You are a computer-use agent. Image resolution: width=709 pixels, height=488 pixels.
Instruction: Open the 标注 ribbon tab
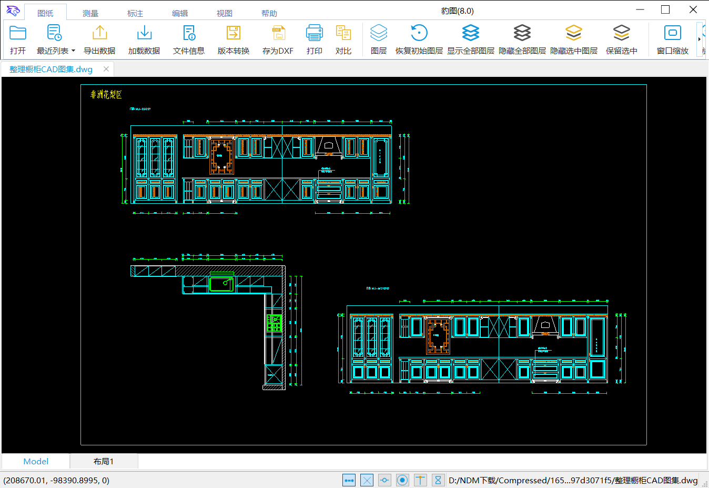click(x=135, y=13)
